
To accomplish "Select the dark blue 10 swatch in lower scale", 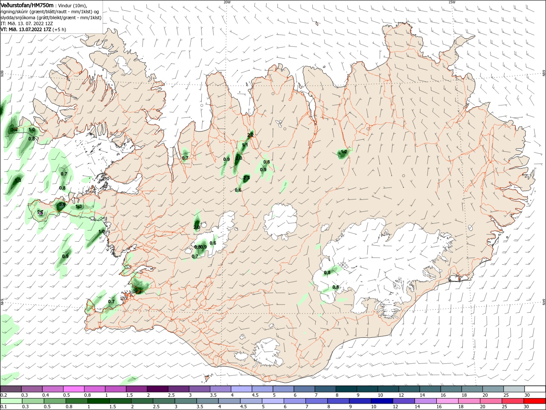I will 381,401.
